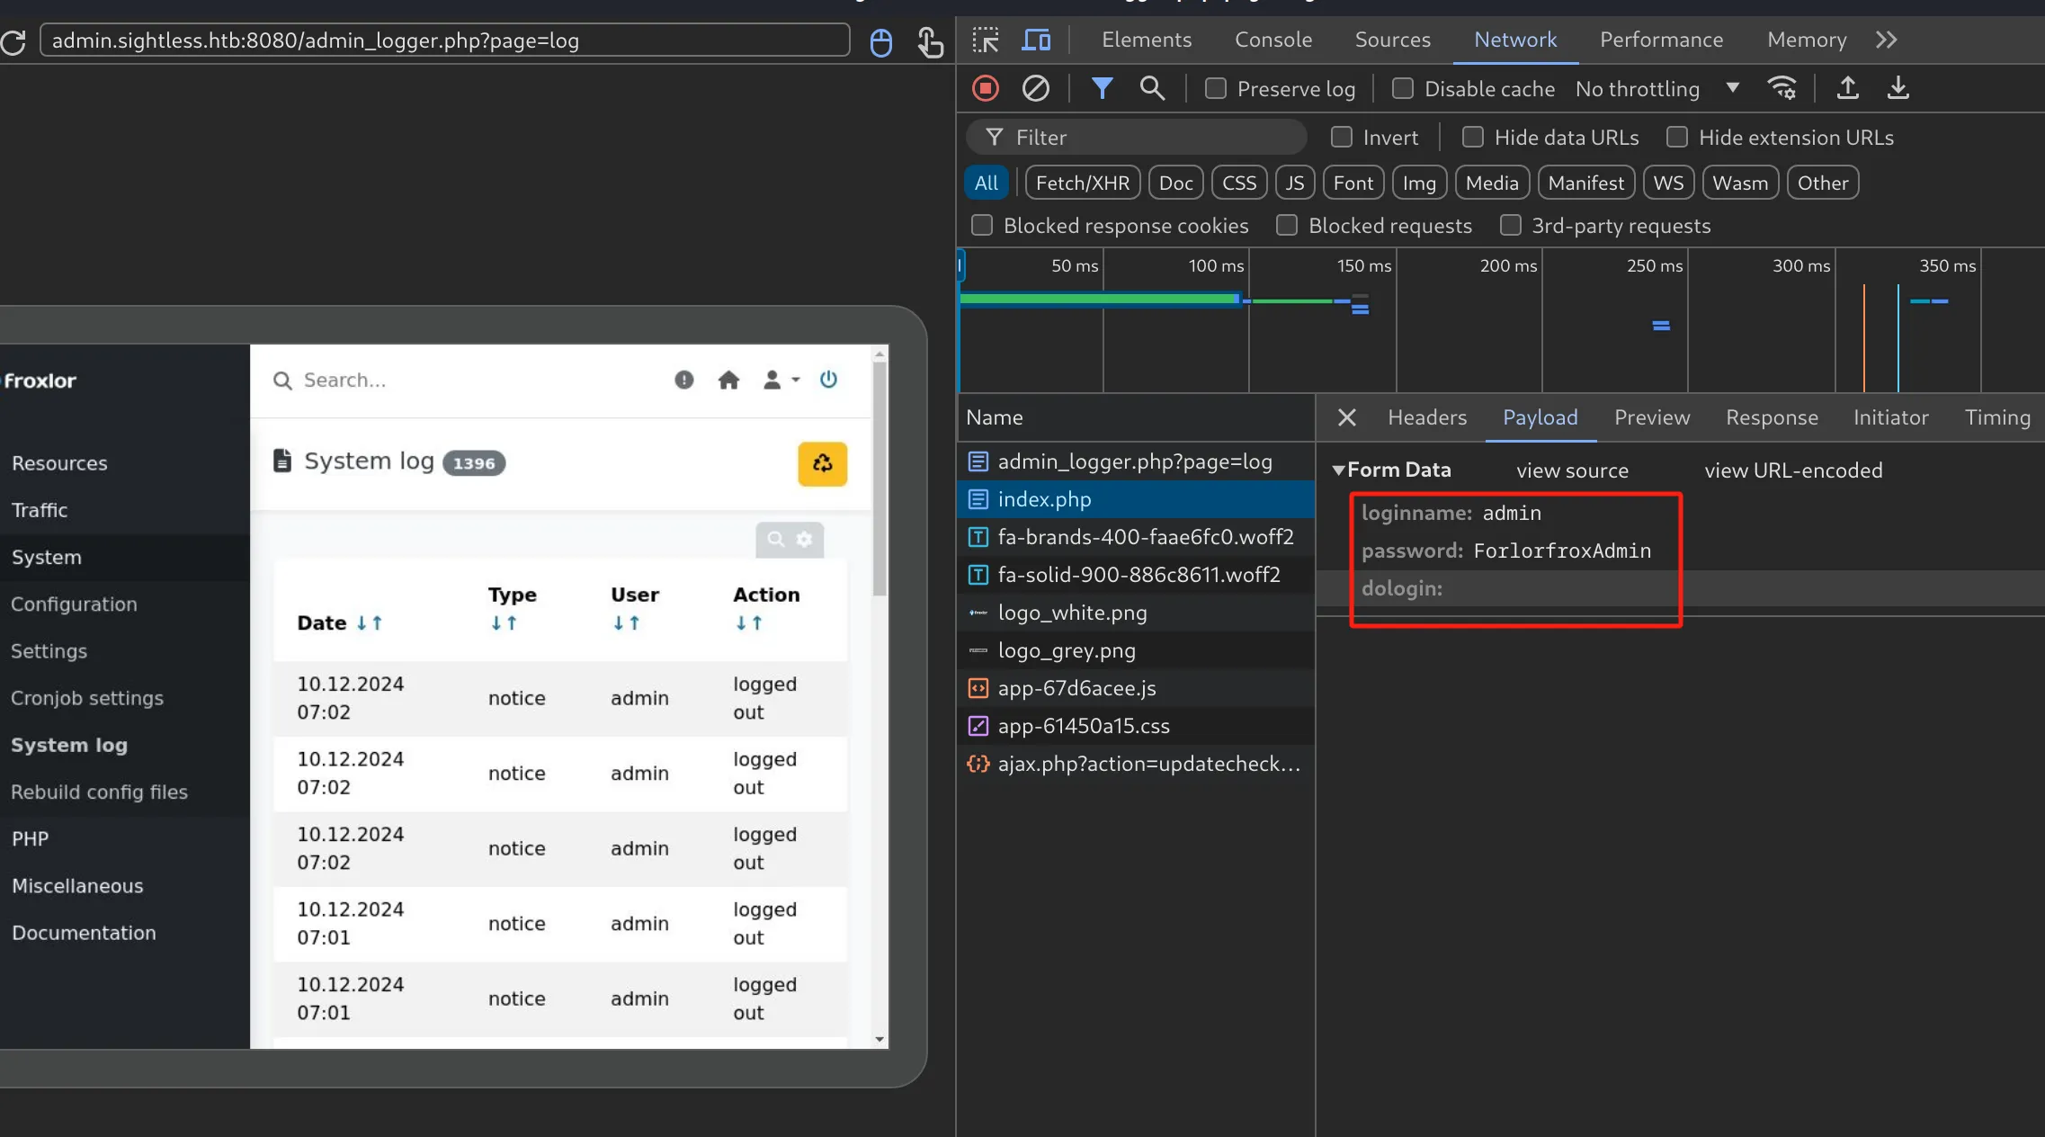Toggle device toolbar icon

[1036, 40]
